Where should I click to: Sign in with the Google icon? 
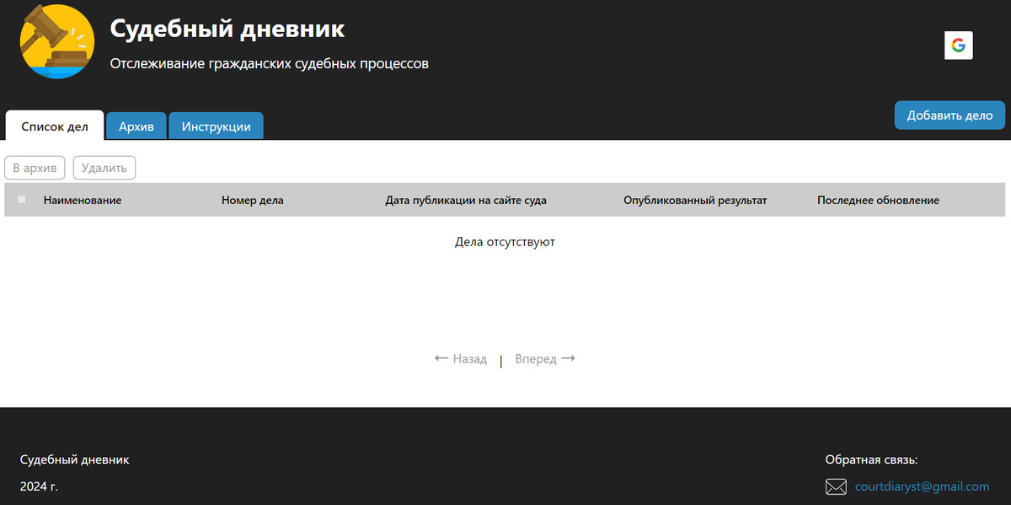click(x=959, y=46)
